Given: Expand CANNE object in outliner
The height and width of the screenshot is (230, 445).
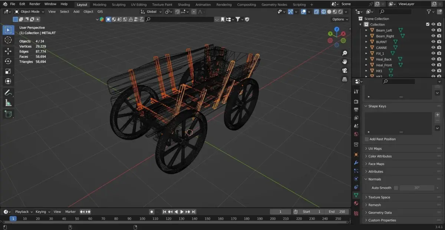Looking at the screenshot, I should 366,48.
